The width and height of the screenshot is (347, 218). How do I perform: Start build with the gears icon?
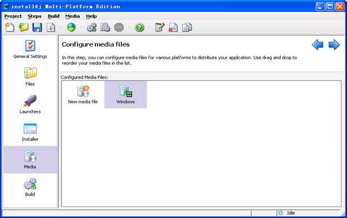[x=91, y=28]
